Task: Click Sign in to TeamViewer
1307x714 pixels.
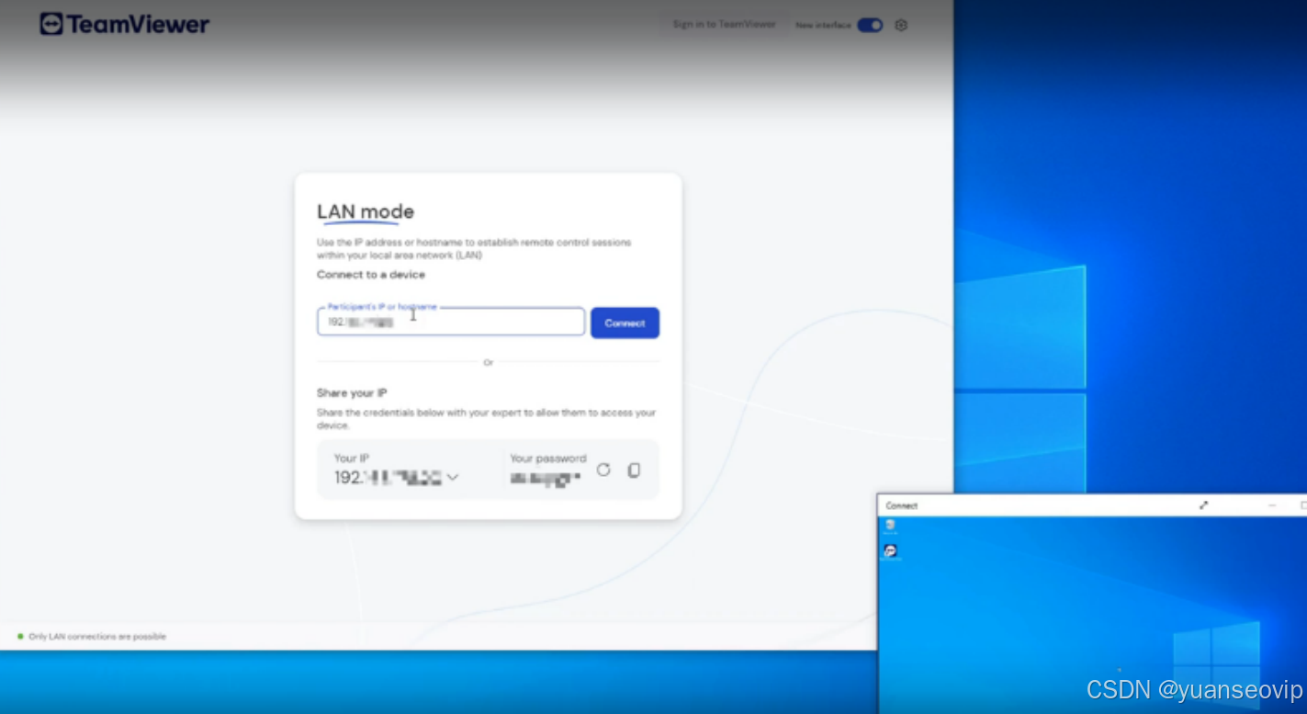Action: [724, 25]
